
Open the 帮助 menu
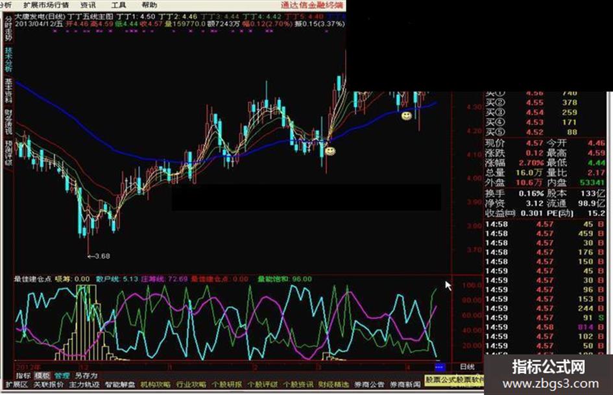pos(149,5)
